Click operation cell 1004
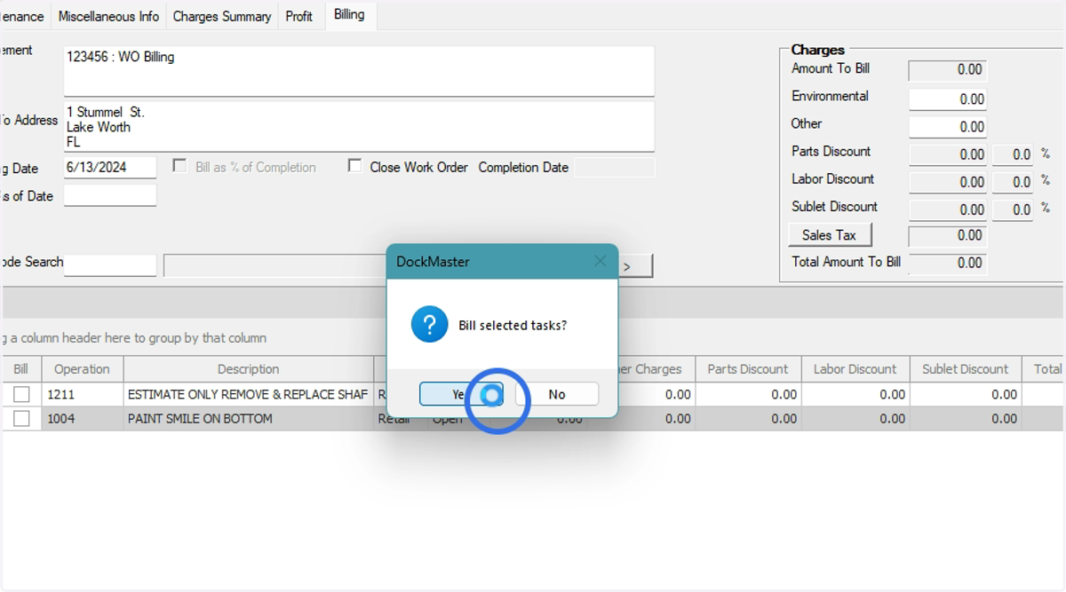1066x592 pixels. pyautogui.click(x=82, y=418)
